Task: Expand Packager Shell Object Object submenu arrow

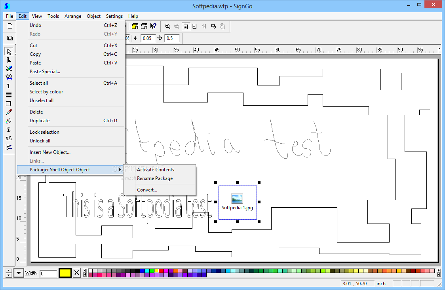Action: [120, 169]
